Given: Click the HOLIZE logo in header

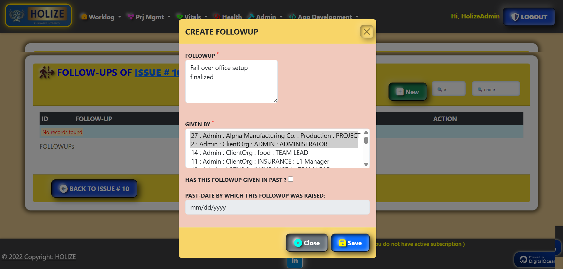Looking at the screenshot, I should (38, 16).
